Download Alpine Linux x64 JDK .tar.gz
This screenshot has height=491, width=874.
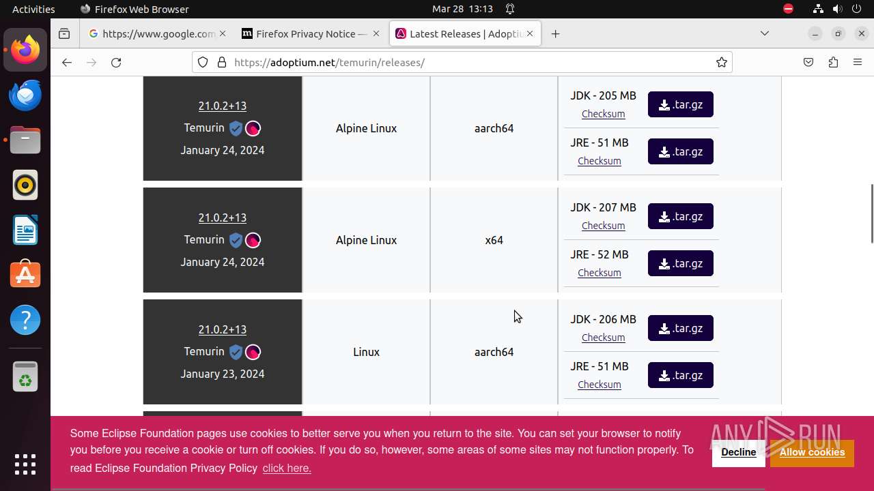(x=681, y=216)
